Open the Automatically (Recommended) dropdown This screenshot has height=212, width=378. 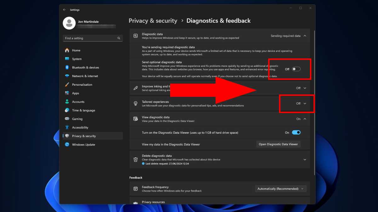(x=280, y=189)
